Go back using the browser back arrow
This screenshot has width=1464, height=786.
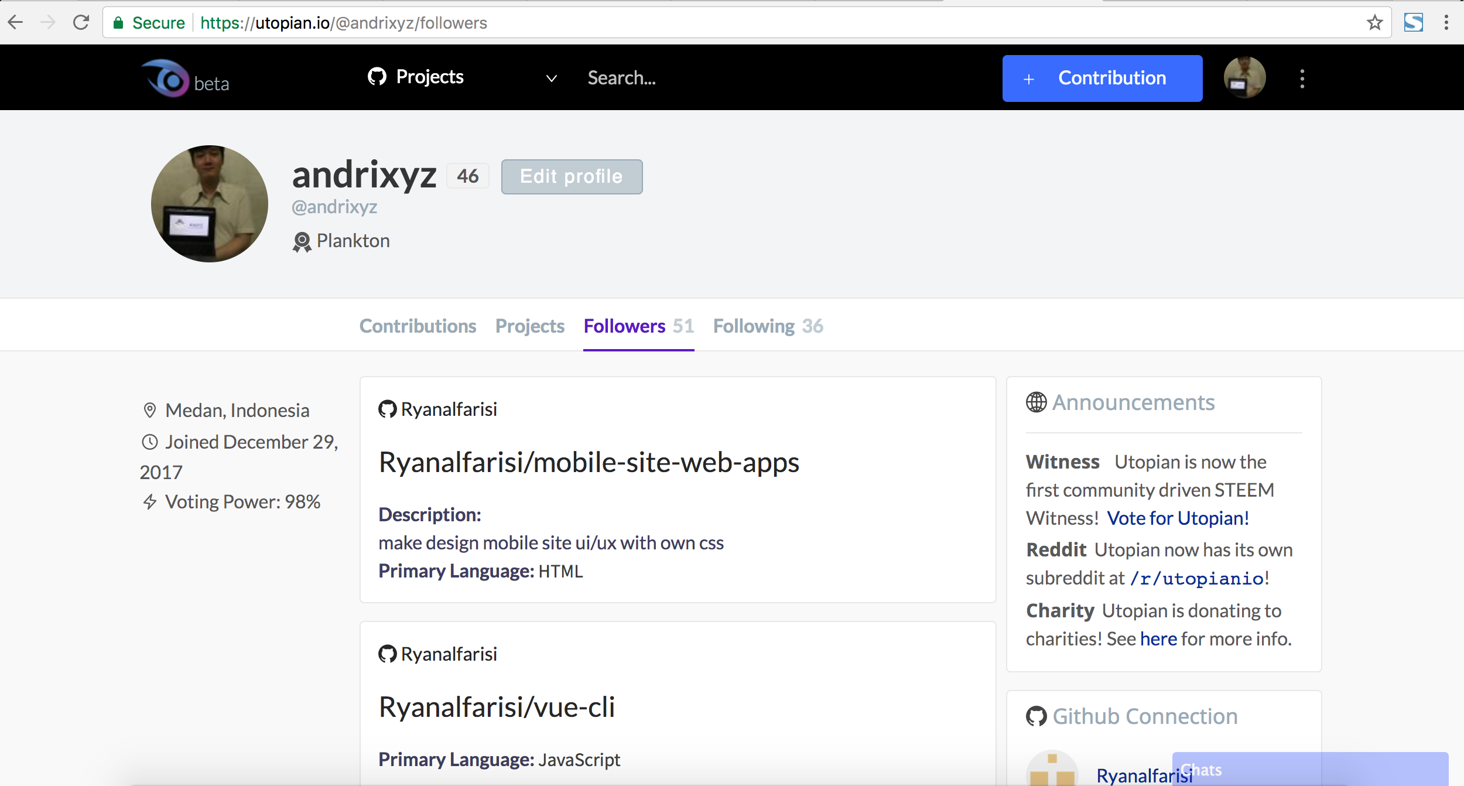16,23
